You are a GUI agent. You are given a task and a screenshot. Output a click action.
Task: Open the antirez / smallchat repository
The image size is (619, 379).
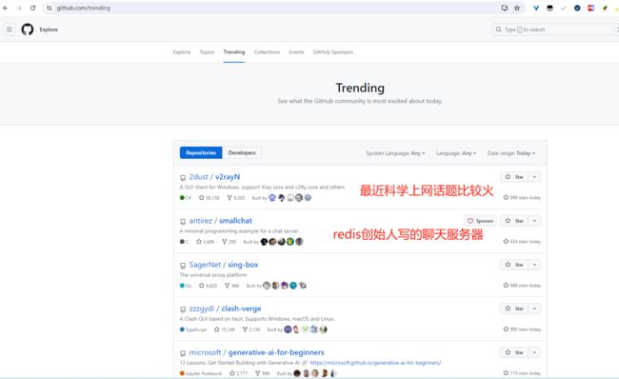tap(220, 221)
